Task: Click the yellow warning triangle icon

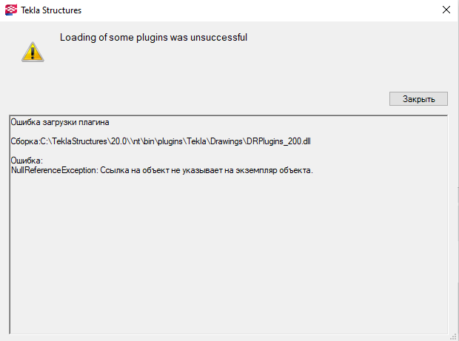Action: [32, 51]
